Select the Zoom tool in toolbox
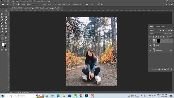Screen dimensions: 174x98 click(2, 41)
